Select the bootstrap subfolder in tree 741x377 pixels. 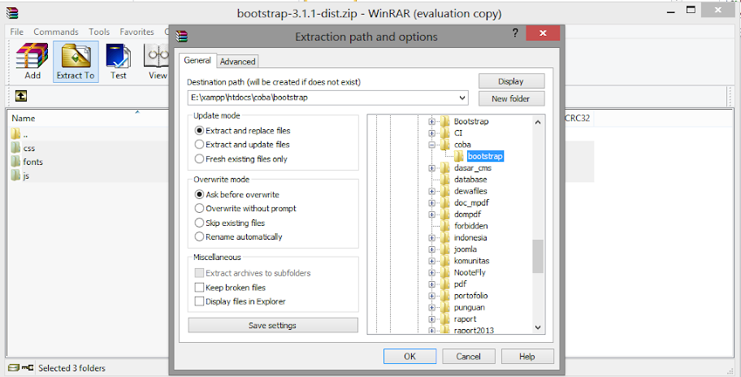485,156
